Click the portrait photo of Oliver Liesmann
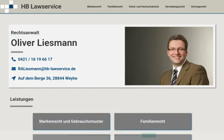224x140 pixels. tap(169, 56)
